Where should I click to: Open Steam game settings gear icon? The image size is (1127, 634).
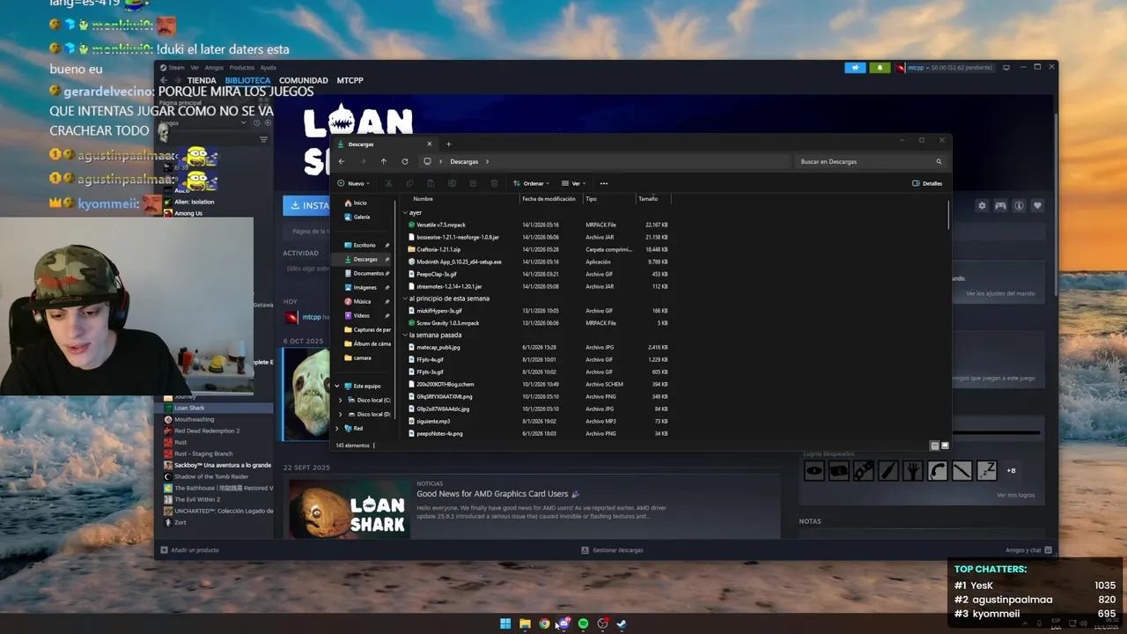tap(982, 205)
